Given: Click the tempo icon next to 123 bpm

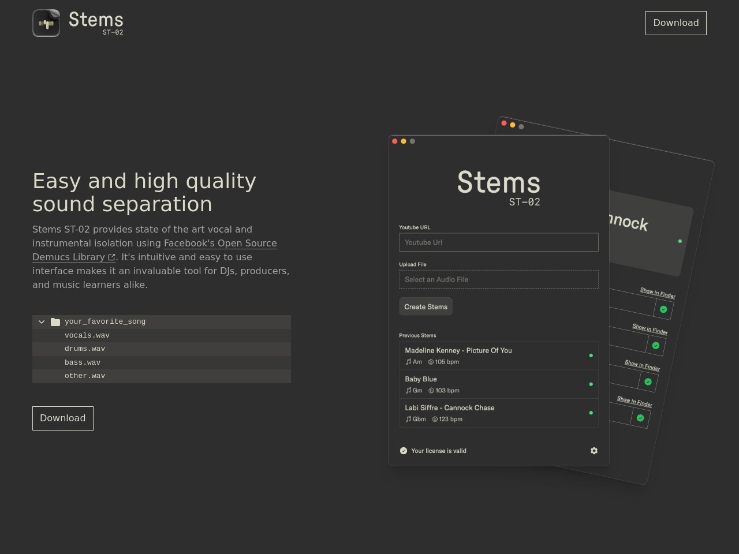Looking at the screenshot, I should (435, 419).
